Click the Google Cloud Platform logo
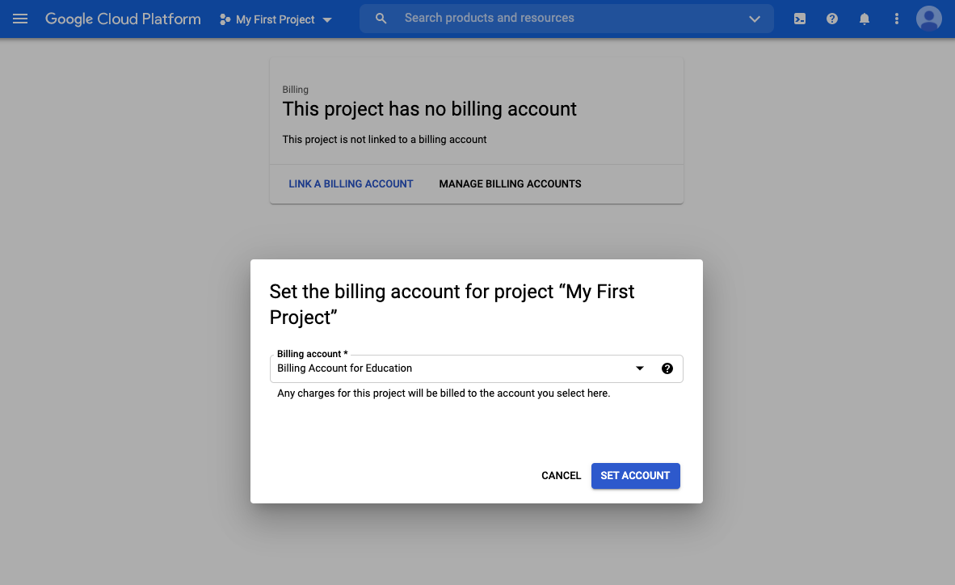The height and width of the screenshot is (585, 955). [123, 19]
